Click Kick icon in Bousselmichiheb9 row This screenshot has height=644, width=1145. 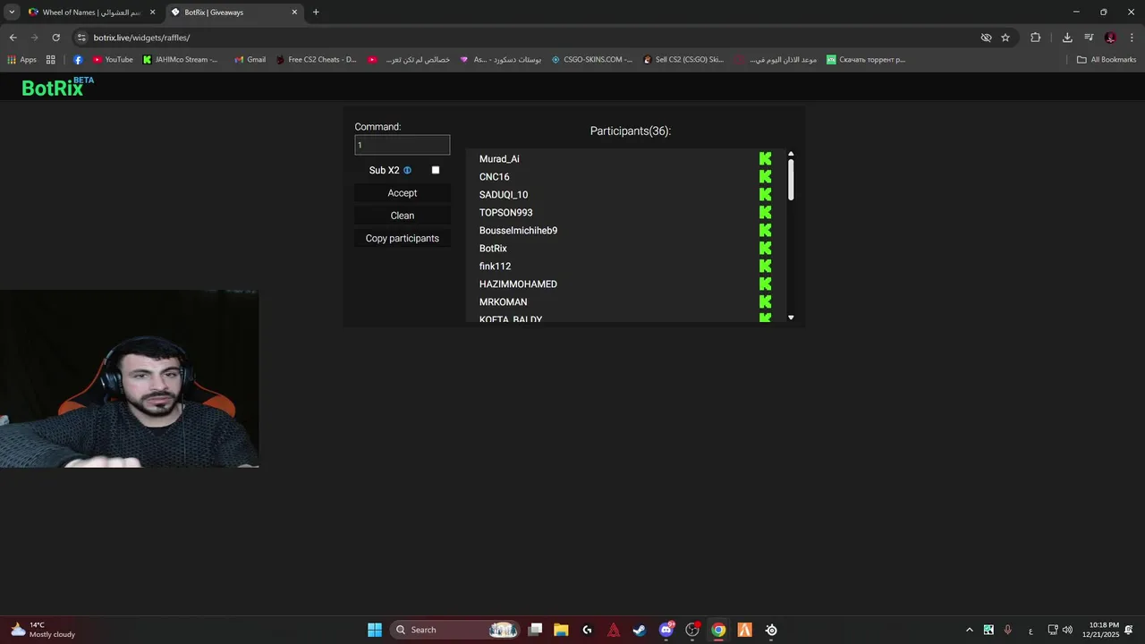[x=765, y=230]
